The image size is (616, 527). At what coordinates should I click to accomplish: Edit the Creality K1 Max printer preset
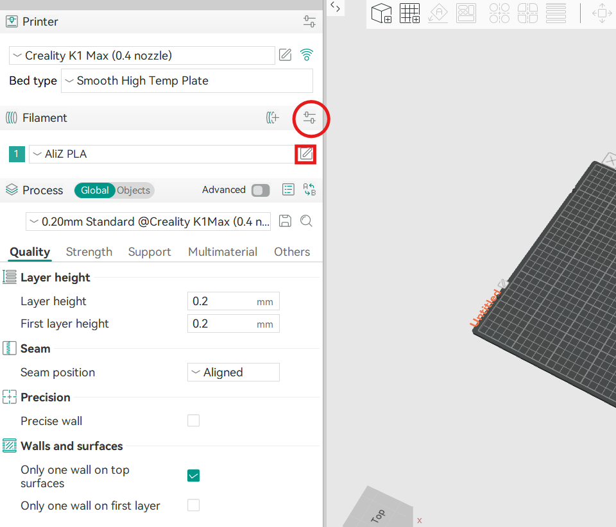[285, 55]
